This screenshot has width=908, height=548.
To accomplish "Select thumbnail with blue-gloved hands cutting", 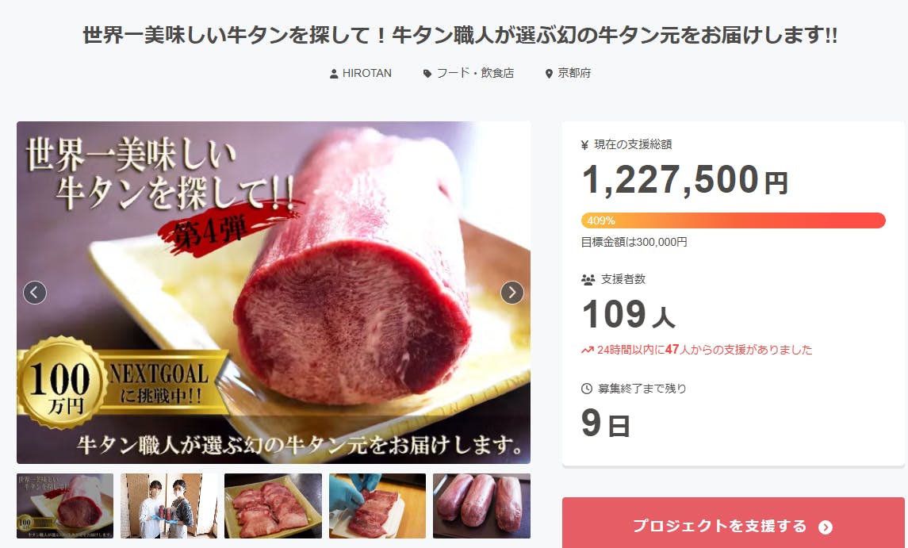I will 377,506.
